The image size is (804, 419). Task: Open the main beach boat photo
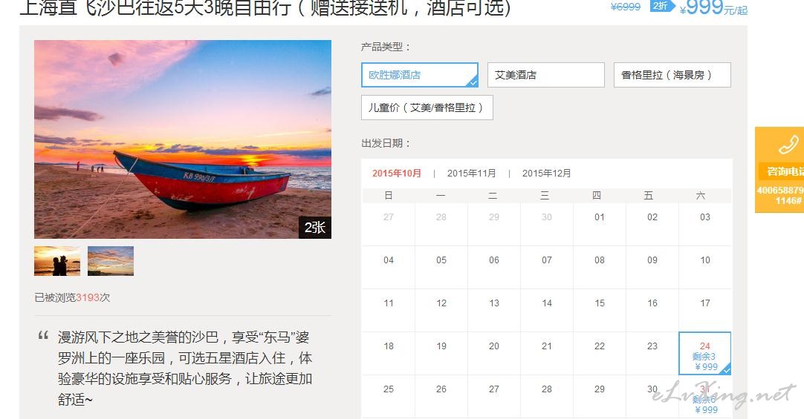[x=183, y=139]
